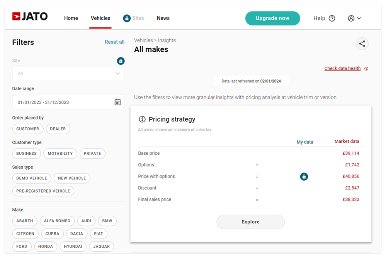Screen dimensions: 386x257
Task: Click the Upgrade now button
Action: pos(272,18)
